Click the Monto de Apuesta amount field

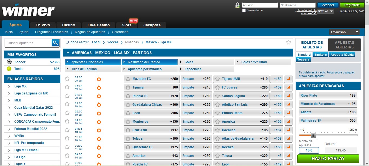point(309,150)
